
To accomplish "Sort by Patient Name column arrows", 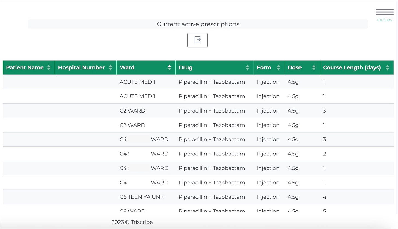I will (49, 67).
